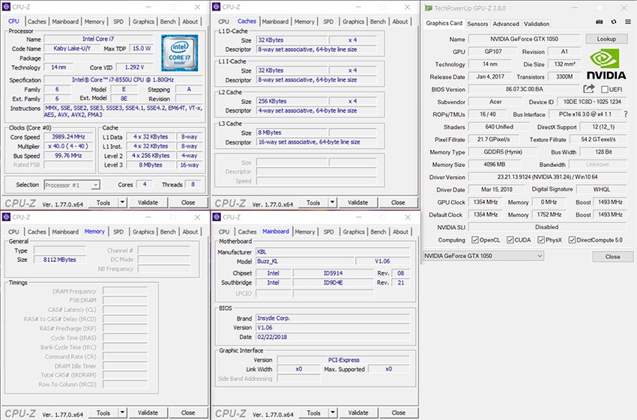Open the SPD tab in the Caches tab window
Viewport: 637px width, 420px height.
(x=328, y=22)
